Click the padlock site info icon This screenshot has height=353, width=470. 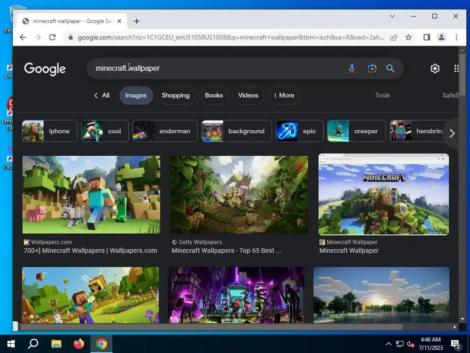(x=71, y=37)
